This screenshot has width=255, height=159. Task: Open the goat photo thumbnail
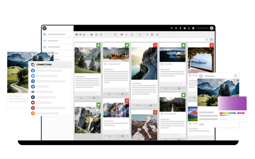(x=144, y=127)
